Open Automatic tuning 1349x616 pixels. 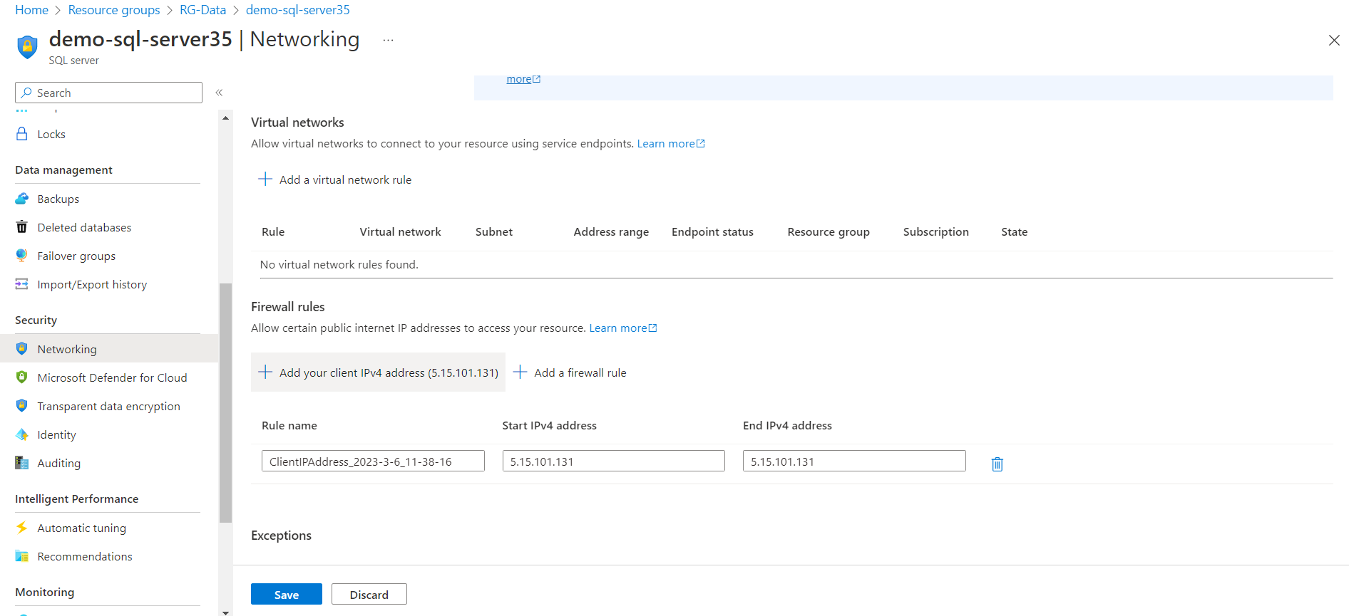tap(81, 528)
